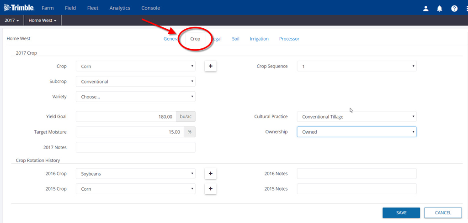Switch to the Irrigation tab
468x223 pixels.
[x=259, y=39]
